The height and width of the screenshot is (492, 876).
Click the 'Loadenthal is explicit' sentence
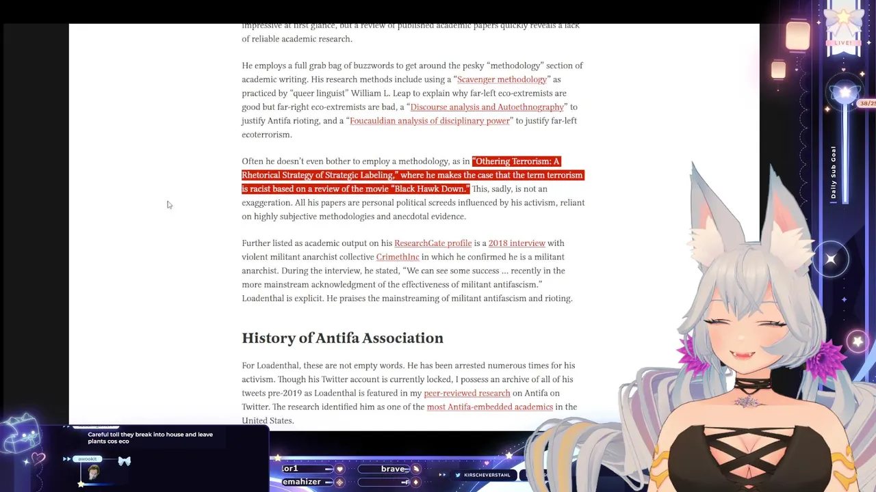click(283, 298)
